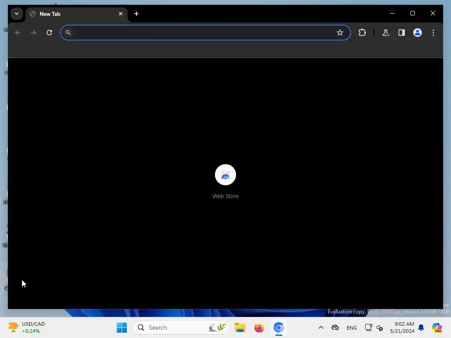Show hidden tray icons chevron
This screenshot has width=451, height=338.
point(321,327)
